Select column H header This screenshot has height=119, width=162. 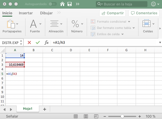145,50
